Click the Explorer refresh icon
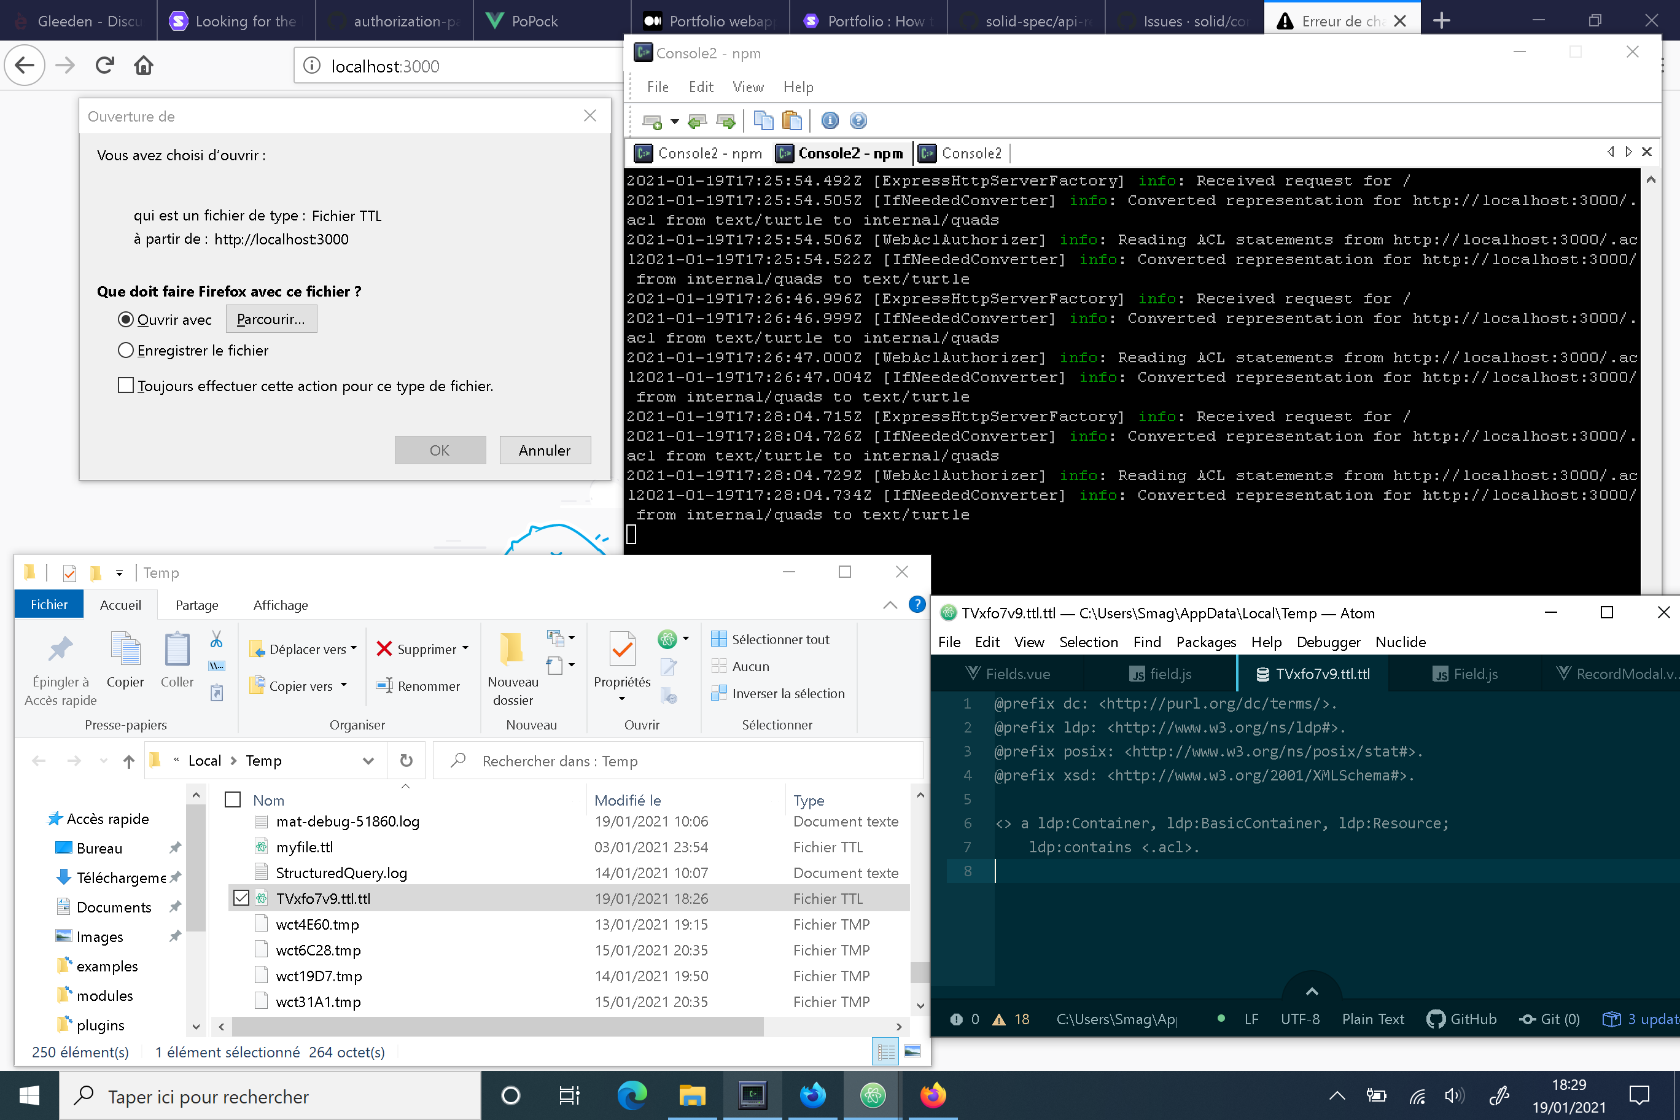 point(406,761)
